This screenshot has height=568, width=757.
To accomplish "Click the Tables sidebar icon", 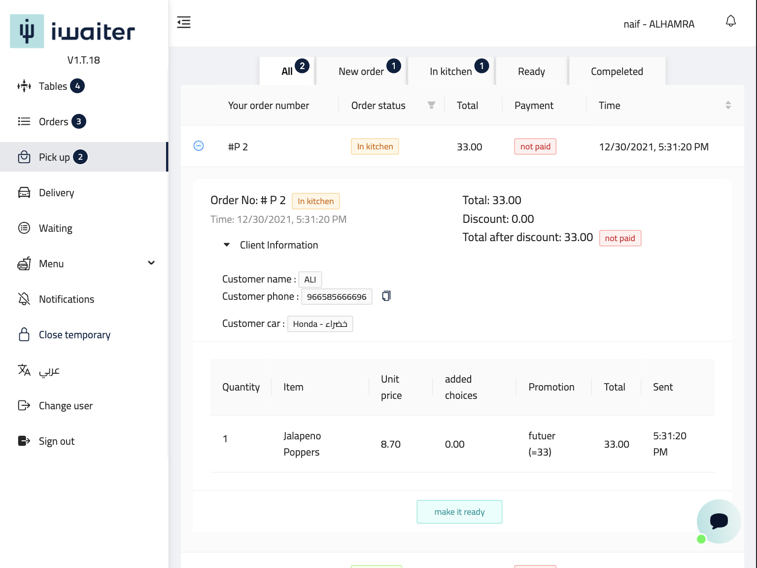I will (x=24, y=86).
